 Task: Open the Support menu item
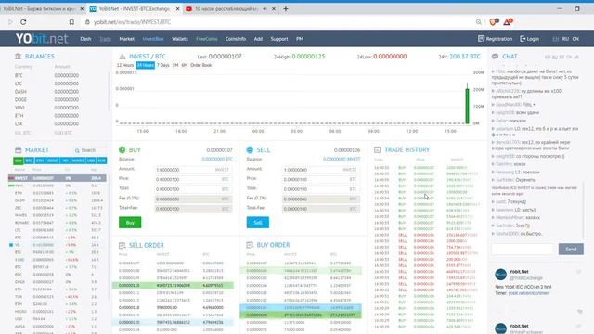279,39
